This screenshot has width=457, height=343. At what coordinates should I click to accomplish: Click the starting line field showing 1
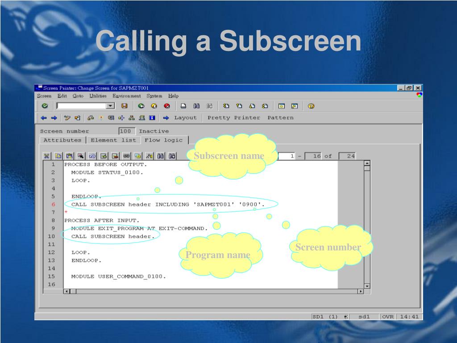287,156
